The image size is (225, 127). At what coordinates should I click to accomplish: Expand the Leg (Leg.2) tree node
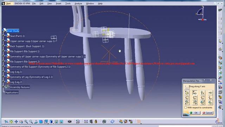pos(3,81)
